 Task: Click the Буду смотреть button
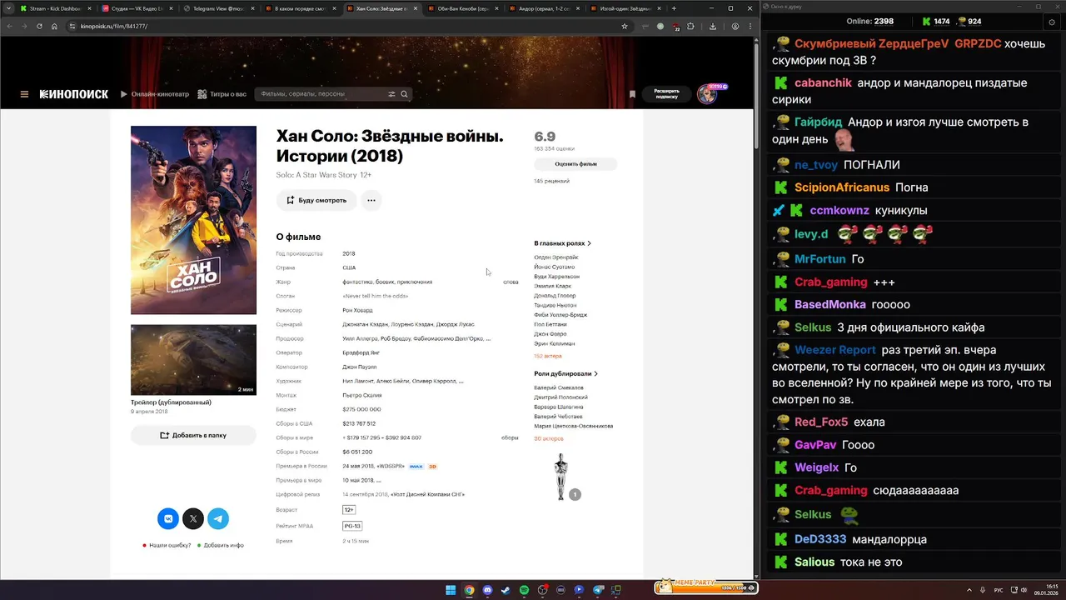[x=316, y=200]
